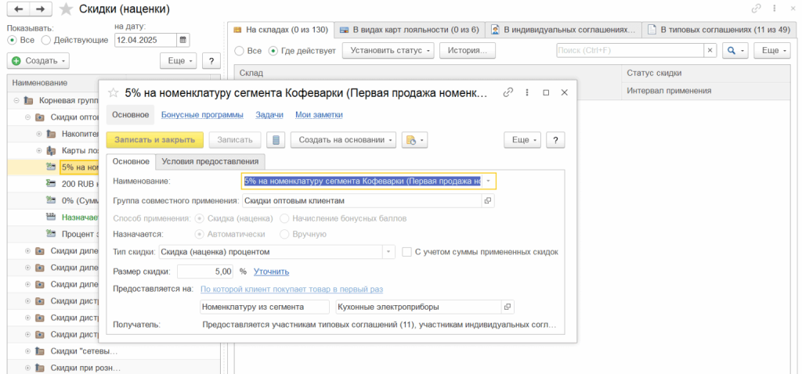Viewport: 802px width, 374px height.
Task: Collapse the Скидки оптов tree group
Action: coord(28,117)
